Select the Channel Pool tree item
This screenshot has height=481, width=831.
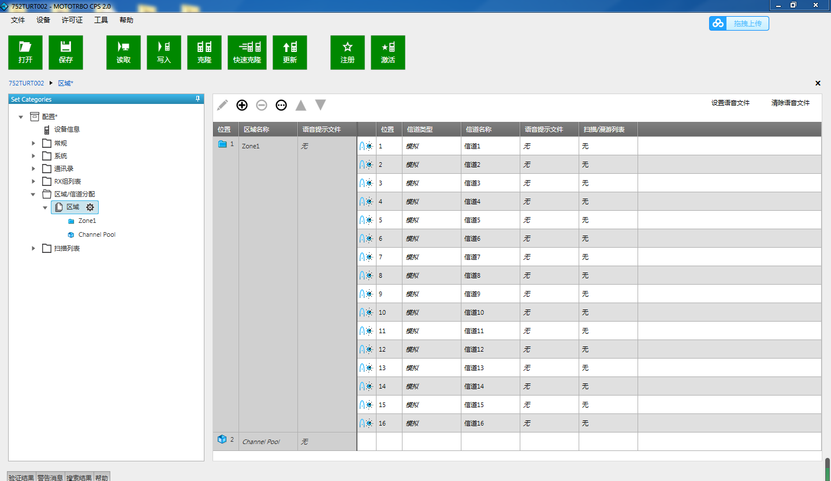[96, 234]
